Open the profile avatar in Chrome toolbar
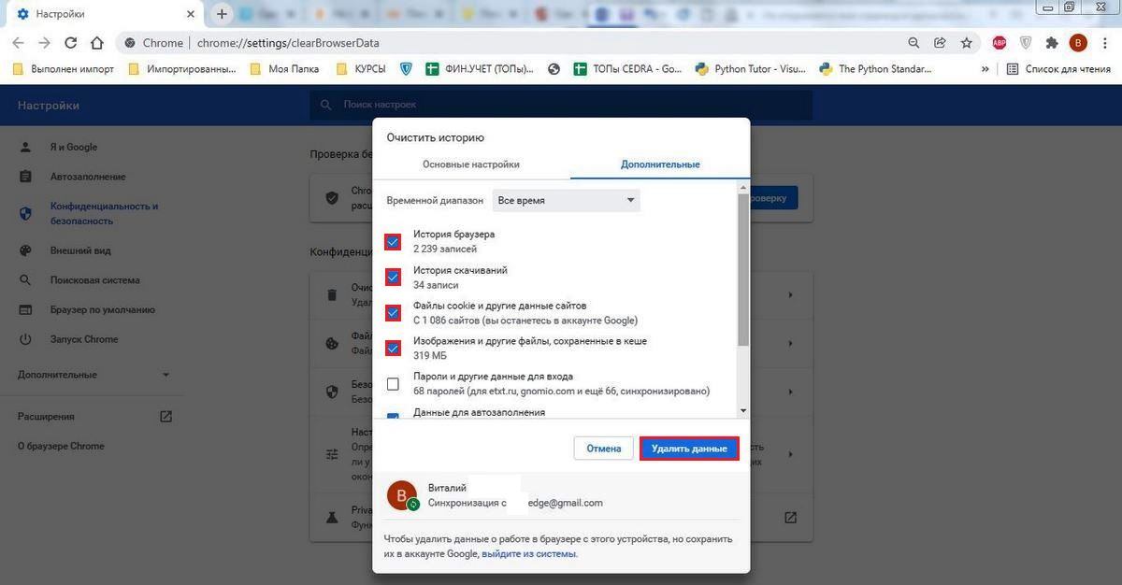 [x=1078, y=43]
